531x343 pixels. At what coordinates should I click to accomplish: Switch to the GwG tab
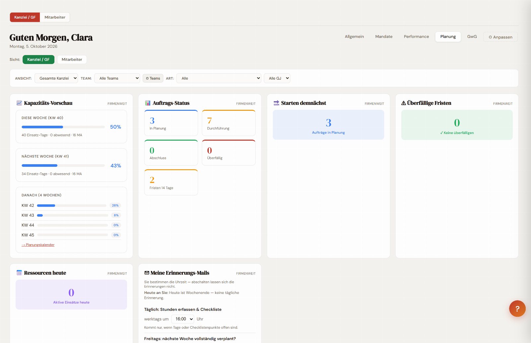[472, 36]
